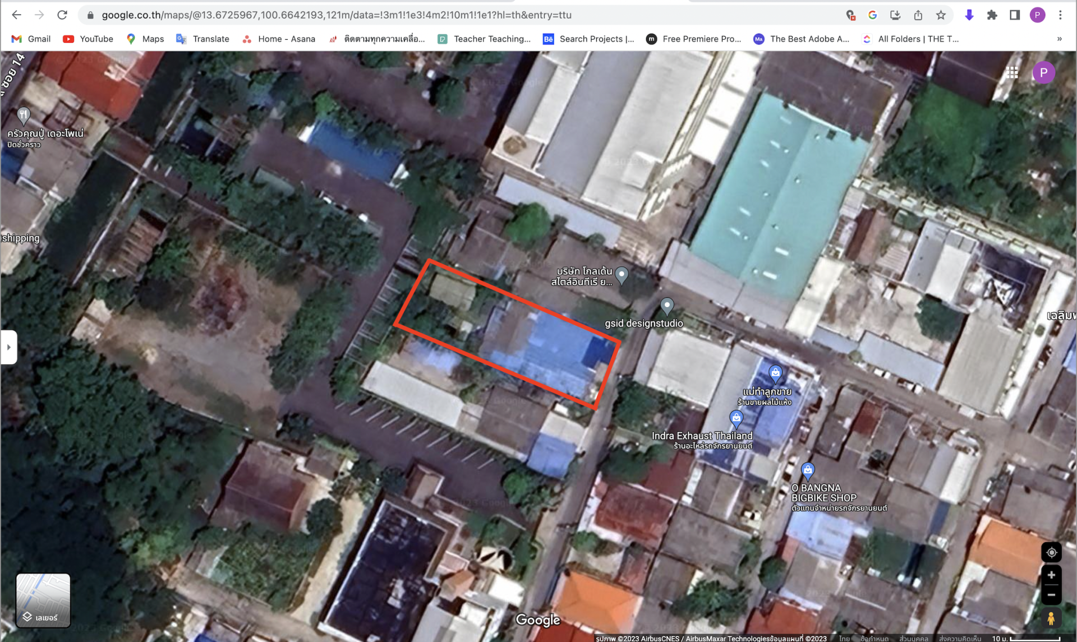Click the Indra Exhaust Thailand pin
The height and width of the screenshot is (642, 1077).
click(x=736, y=418)
